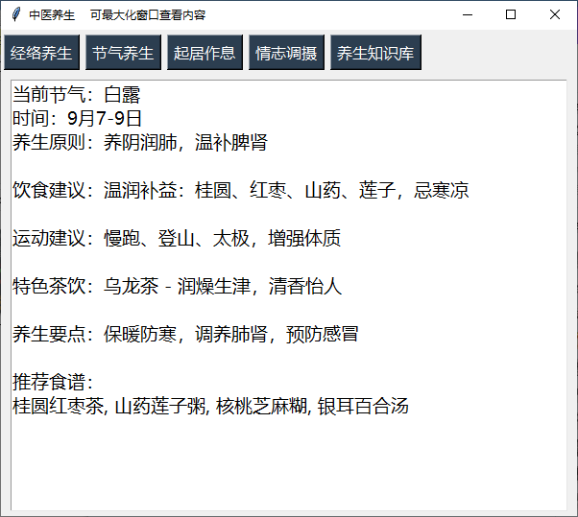Show the 起居作息 page
578x517 pixels.
coord(205,53)
